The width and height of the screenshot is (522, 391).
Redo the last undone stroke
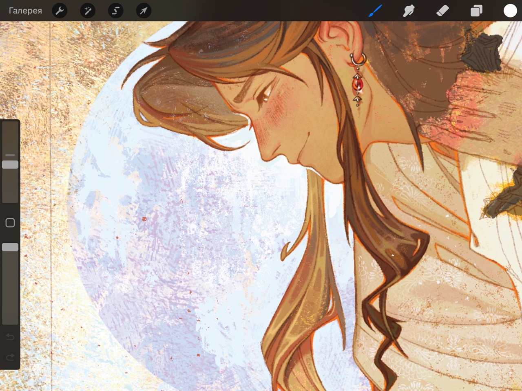point(10,357)
